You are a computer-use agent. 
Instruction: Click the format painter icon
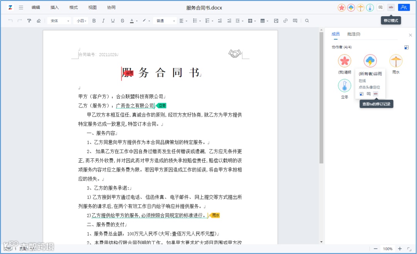29,21
